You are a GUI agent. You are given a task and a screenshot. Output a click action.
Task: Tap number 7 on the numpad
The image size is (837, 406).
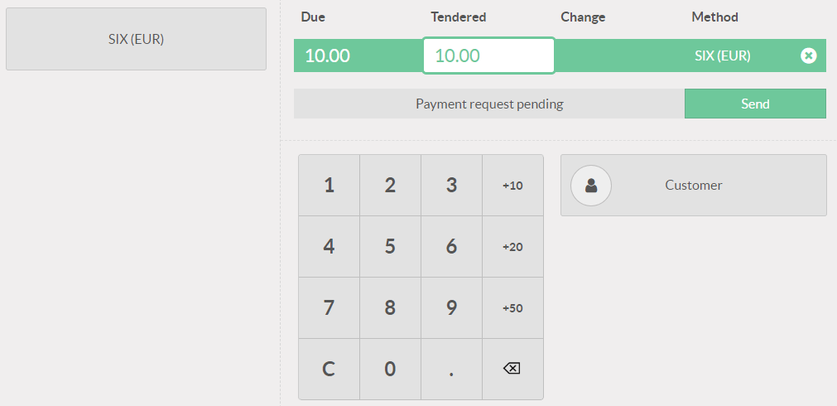329,308
